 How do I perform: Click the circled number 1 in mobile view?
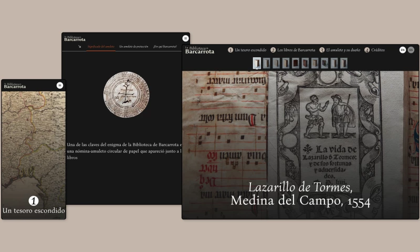tap(34, 201)
